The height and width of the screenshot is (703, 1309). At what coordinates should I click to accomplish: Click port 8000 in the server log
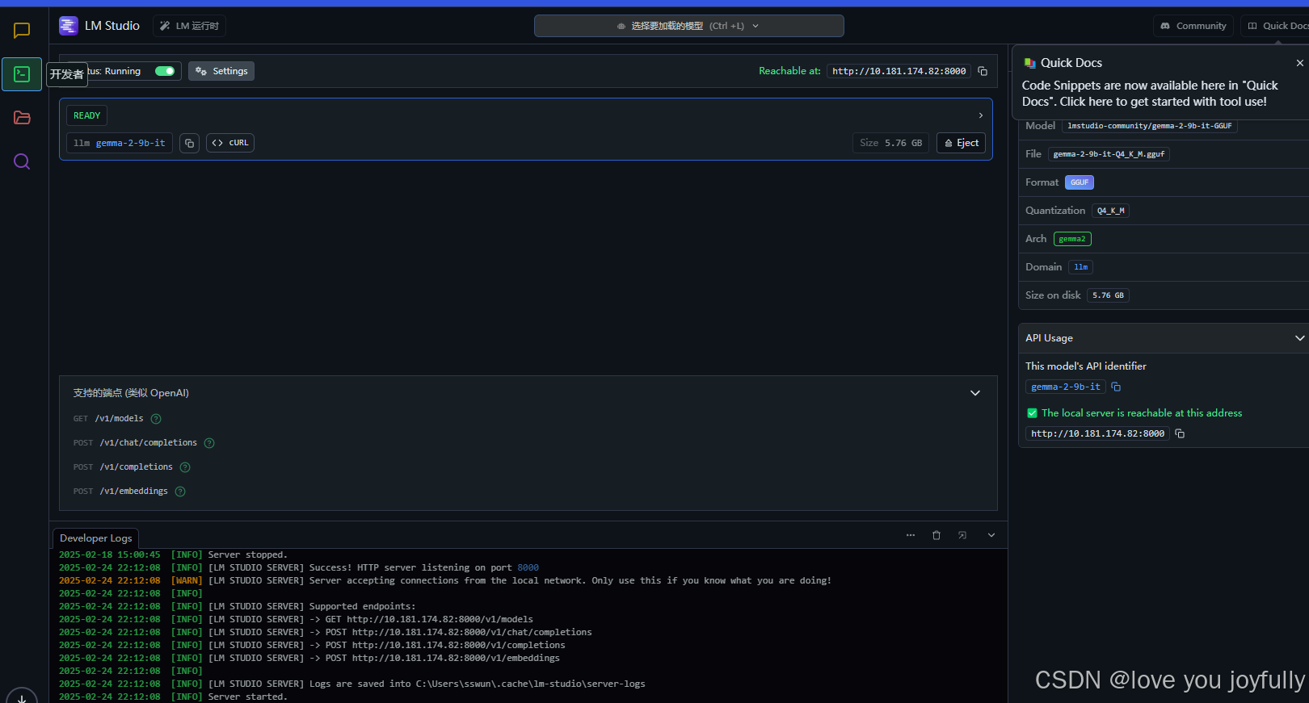tap(528, 568)
